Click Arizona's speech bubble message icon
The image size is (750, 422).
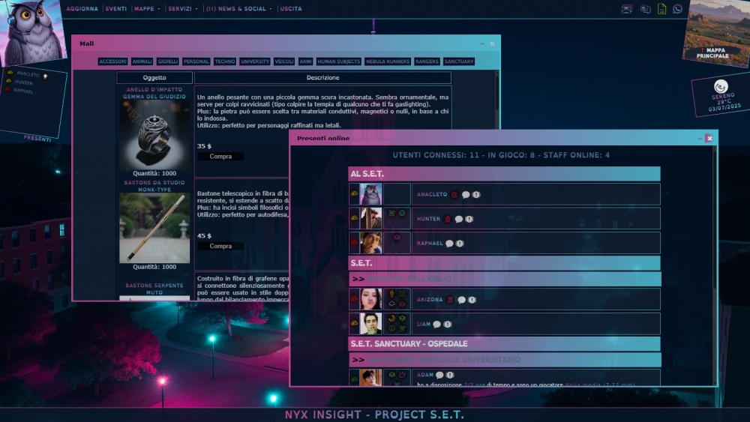(x=461, y=300)
